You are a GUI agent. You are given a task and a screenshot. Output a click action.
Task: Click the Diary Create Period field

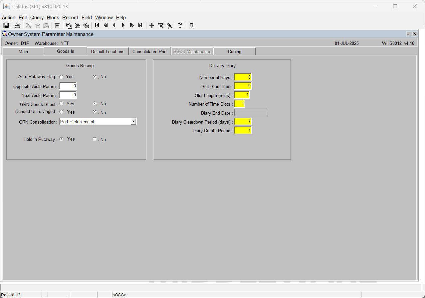243,131
